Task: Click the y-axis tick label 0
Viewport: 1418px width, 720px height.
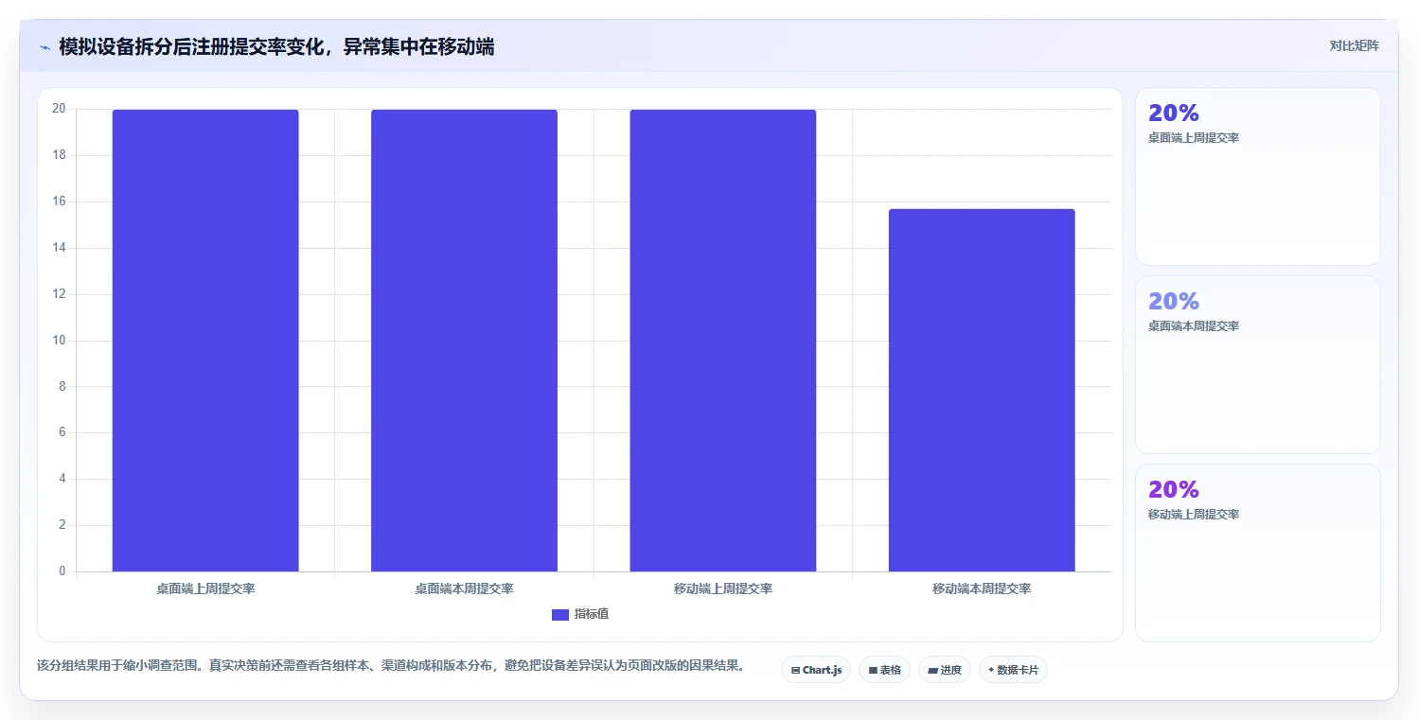Action: 62,571
